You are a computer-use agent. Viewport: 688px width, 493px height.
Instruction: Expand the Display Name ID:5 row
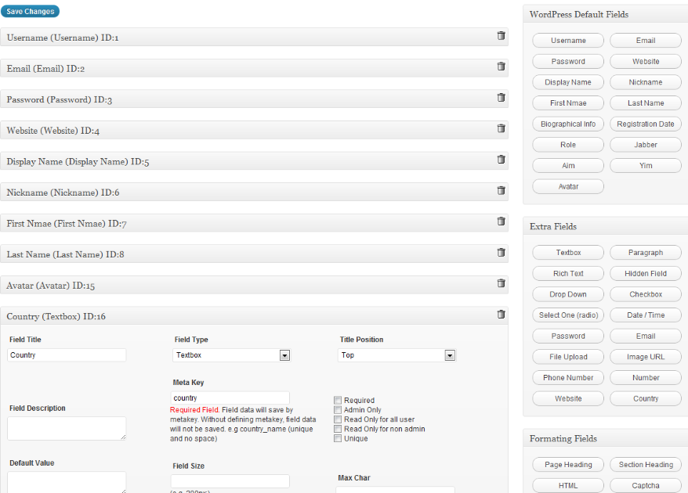click(254, 161)
